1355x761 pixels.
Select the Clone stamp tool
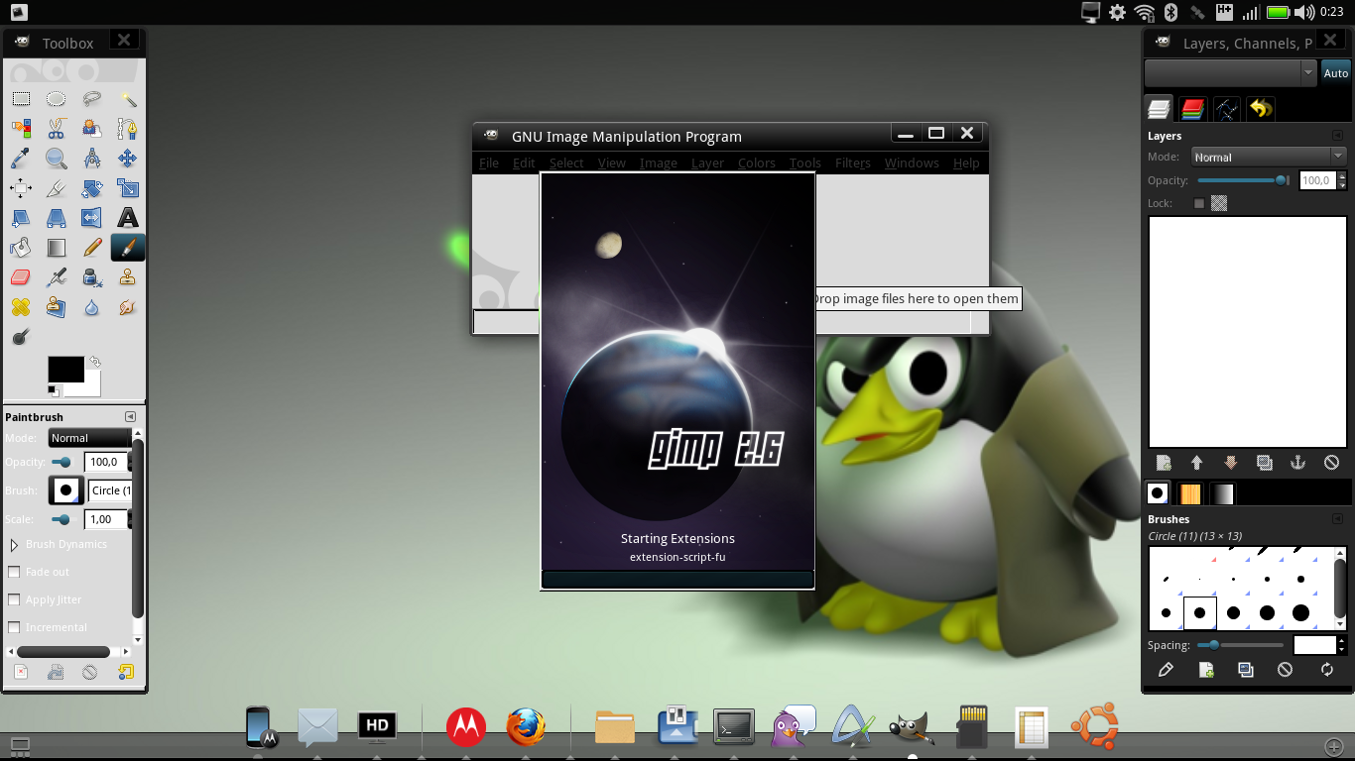[x=128, y=278]
